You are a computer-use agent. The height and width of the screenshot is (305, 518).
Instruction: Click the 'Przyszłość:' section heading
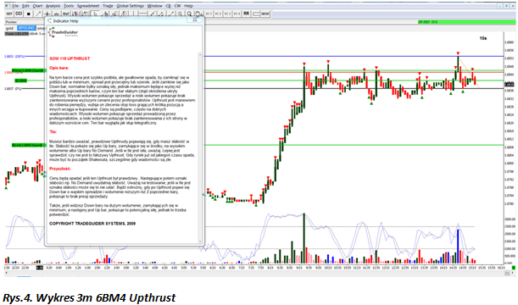click(x=60, y=169)
